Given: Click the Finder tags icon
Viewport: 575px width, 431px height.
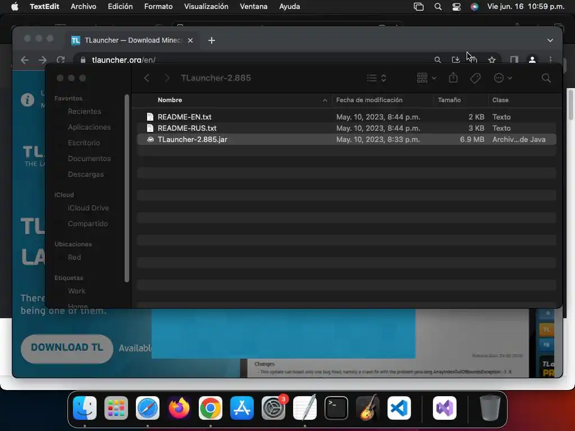Looking at the screenshot, I should pyautogui.click(x=475, y=78).
